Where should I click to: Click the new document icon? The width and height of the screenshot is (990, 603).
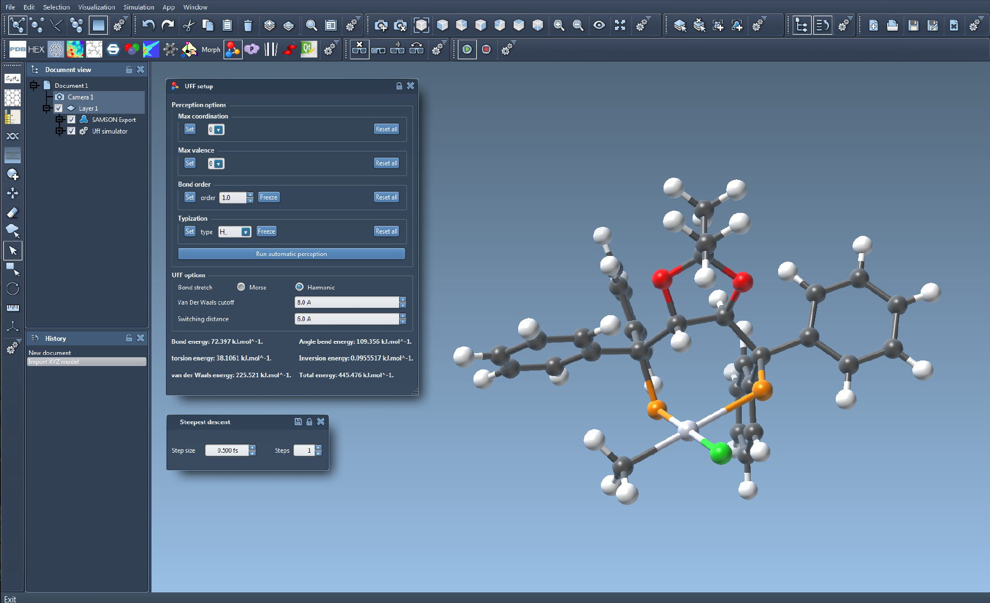point(873,25)
